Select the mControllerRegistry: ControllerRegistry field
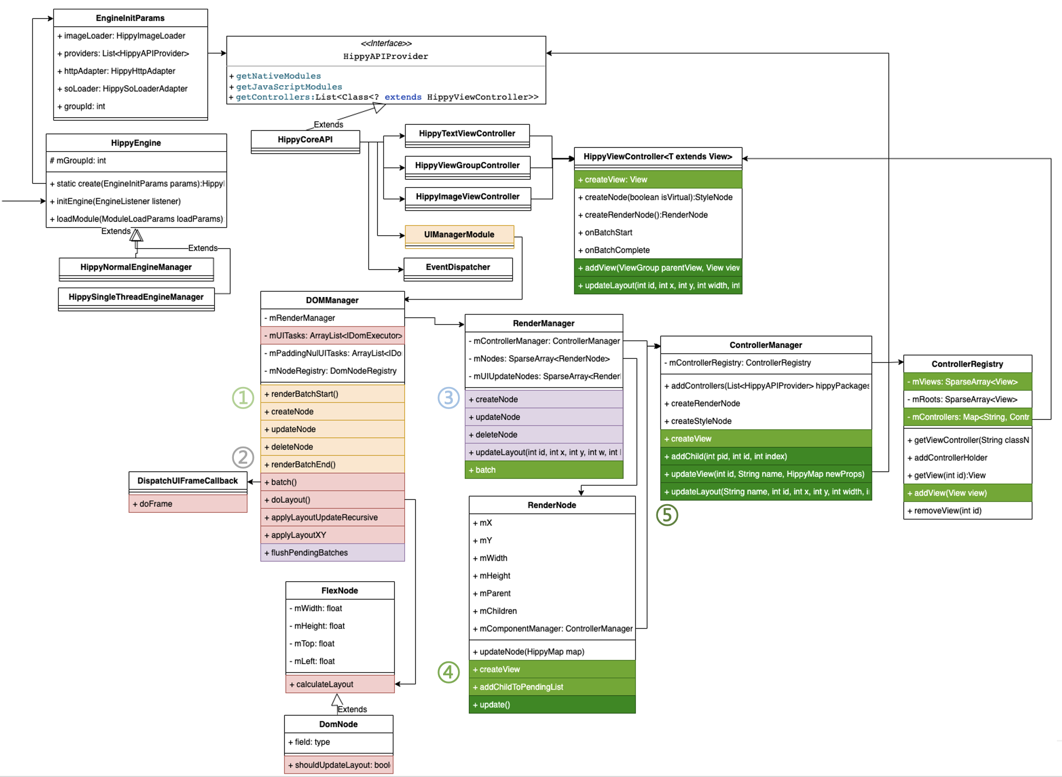 pos(766,363)
